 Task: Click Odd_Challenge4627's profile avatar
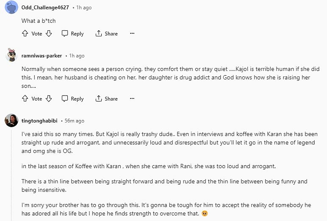[11, 8]
